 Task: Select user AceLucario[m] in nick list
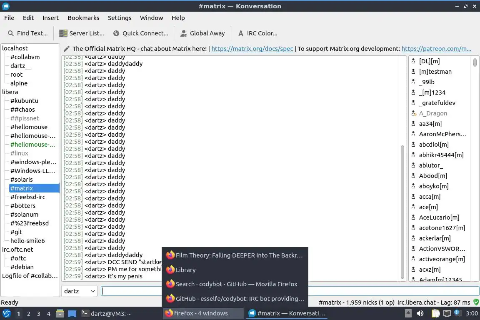point(439,217)
